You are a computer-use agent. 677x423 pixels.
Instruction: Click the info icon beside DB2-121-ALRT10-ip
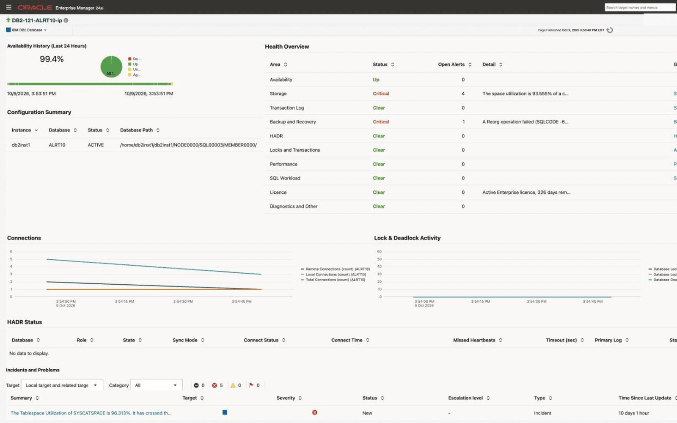click(x=66, y=20)
